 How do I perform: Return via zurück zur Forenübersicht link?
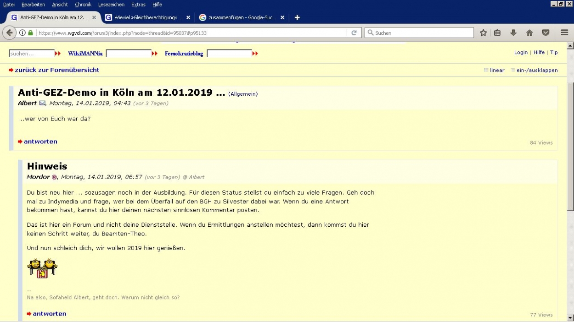click(x=57, y=70)
